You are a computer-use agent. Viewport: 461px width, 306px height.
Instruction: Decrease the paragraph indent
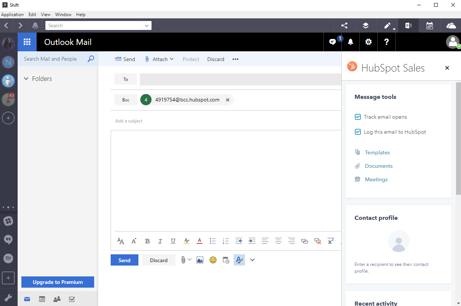(x=239, y=241)
